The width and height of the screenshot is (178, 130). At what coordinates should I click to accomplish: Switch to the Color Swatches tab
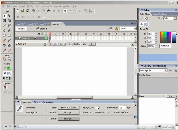[x=160, y=14]
